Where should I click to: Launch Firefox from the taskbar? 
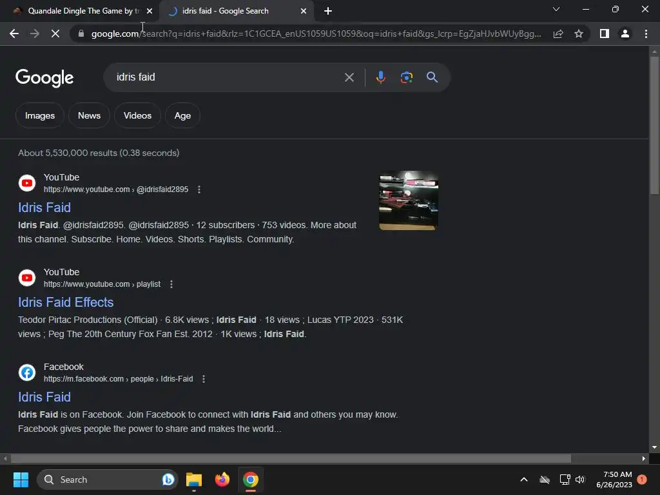(x=222, y=480)
